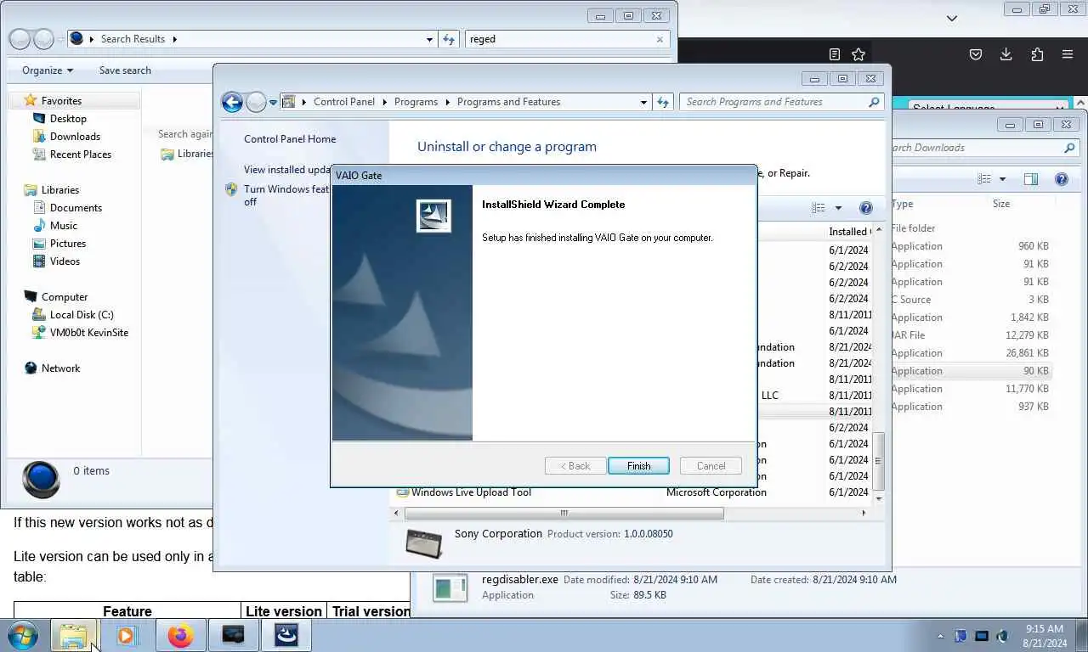Open Desktop in Favorites
This screenshot has width=1088, height=652.
(68, 119)
